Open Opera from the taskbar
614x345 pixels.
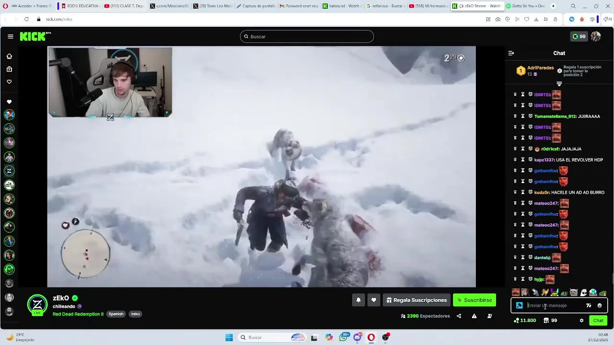click(371, 337)
